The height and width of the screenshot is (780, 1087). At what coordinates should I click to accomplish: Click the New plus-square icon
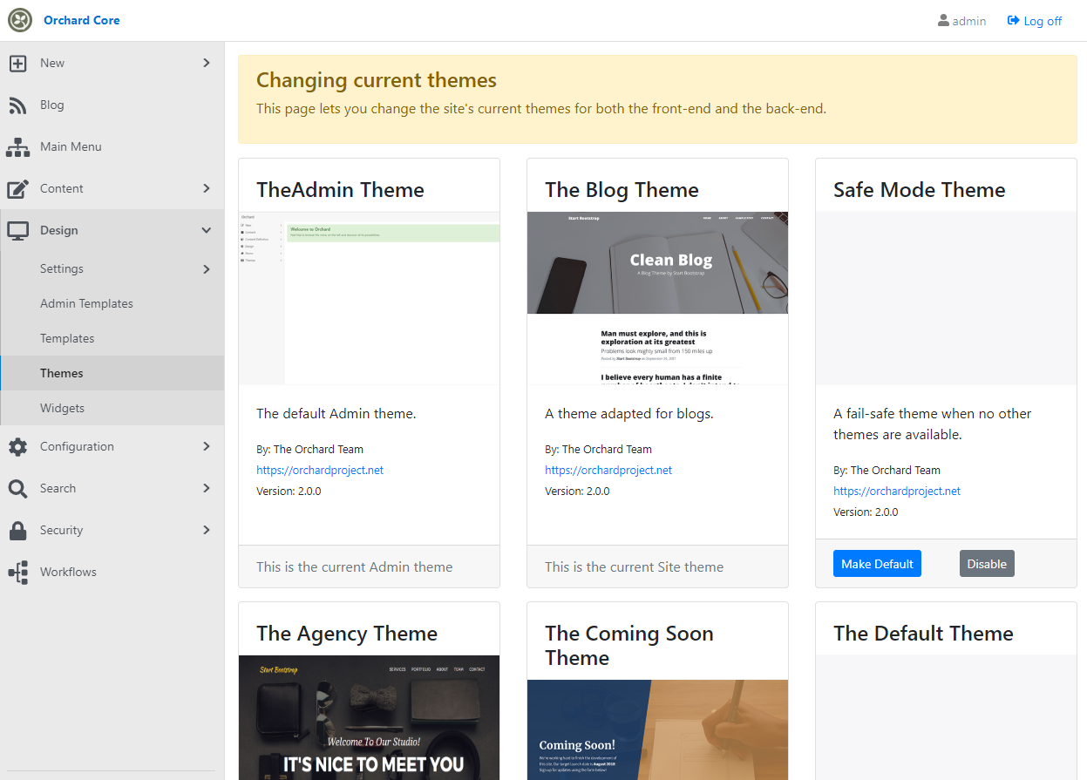coord(18,63)
